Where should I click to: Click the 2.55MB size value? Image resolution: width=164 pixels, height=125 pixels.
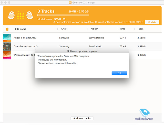pyautogui.click(x=141, y=38)
